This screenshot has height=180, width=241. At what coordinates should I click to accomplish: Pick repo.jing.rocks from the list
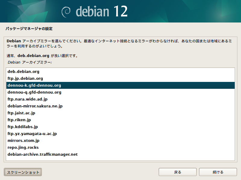click(120, 147)
